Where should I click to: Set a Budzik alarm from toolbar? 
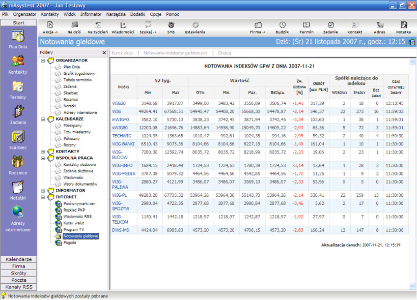282,27
